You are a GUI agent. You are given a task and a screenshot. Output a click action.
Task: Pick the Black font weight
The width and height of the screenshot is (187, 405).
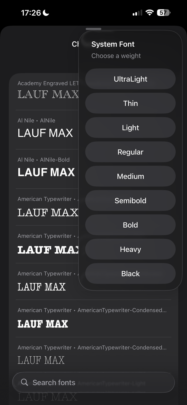130,274
